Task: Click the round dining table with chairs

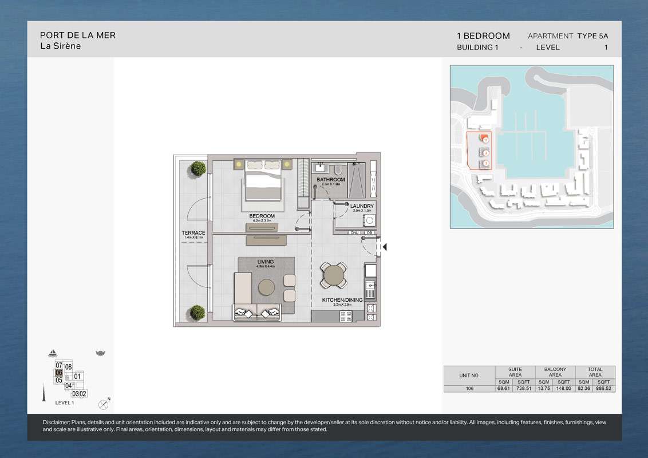Action: pyautogui.click(x=333, y=275)
